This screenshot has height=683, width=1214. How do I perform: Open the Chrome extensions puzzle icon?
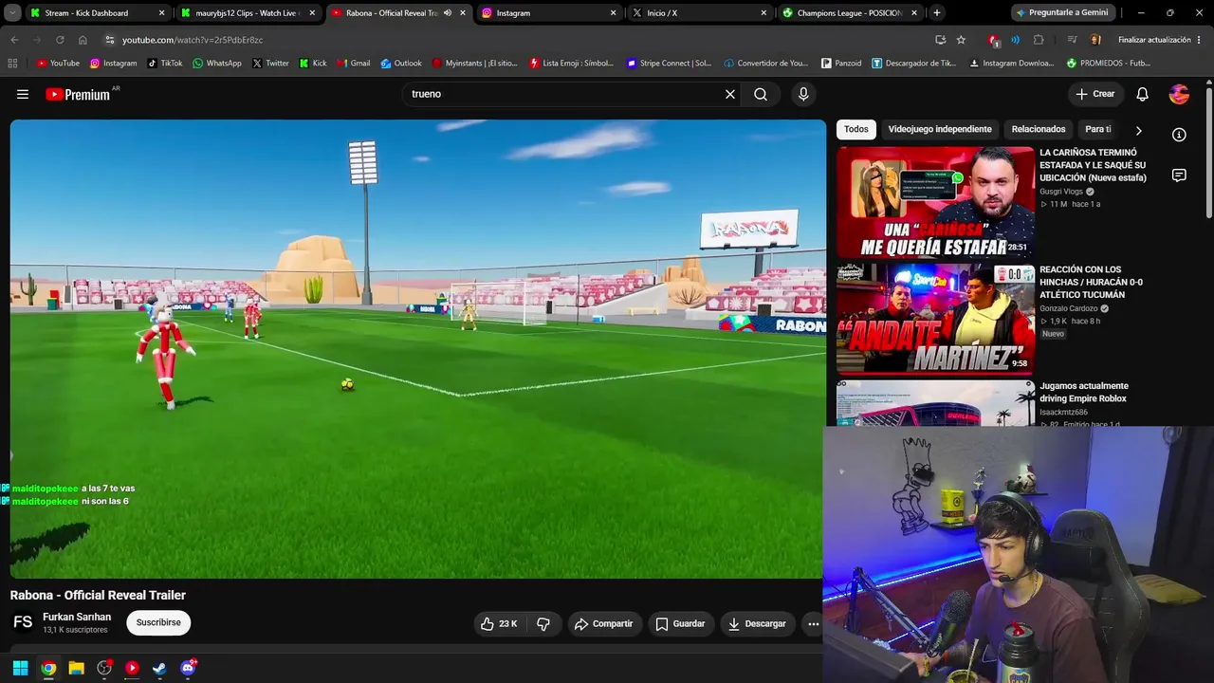pos(1039,40)
